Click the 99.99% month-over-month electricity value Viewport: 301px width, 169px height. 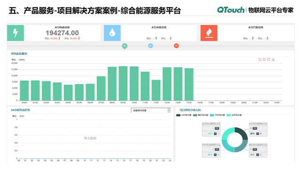(x=73, y=38)
